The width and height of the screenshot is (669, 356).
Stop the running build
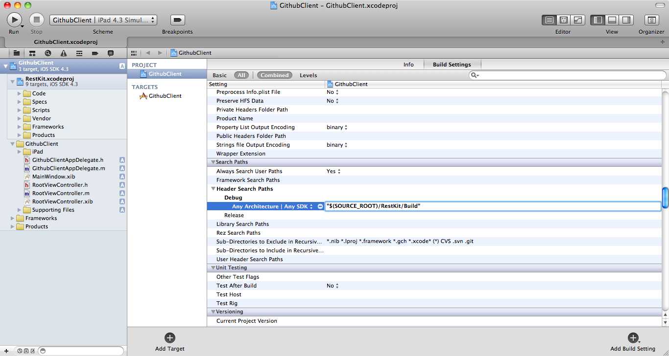37,20
